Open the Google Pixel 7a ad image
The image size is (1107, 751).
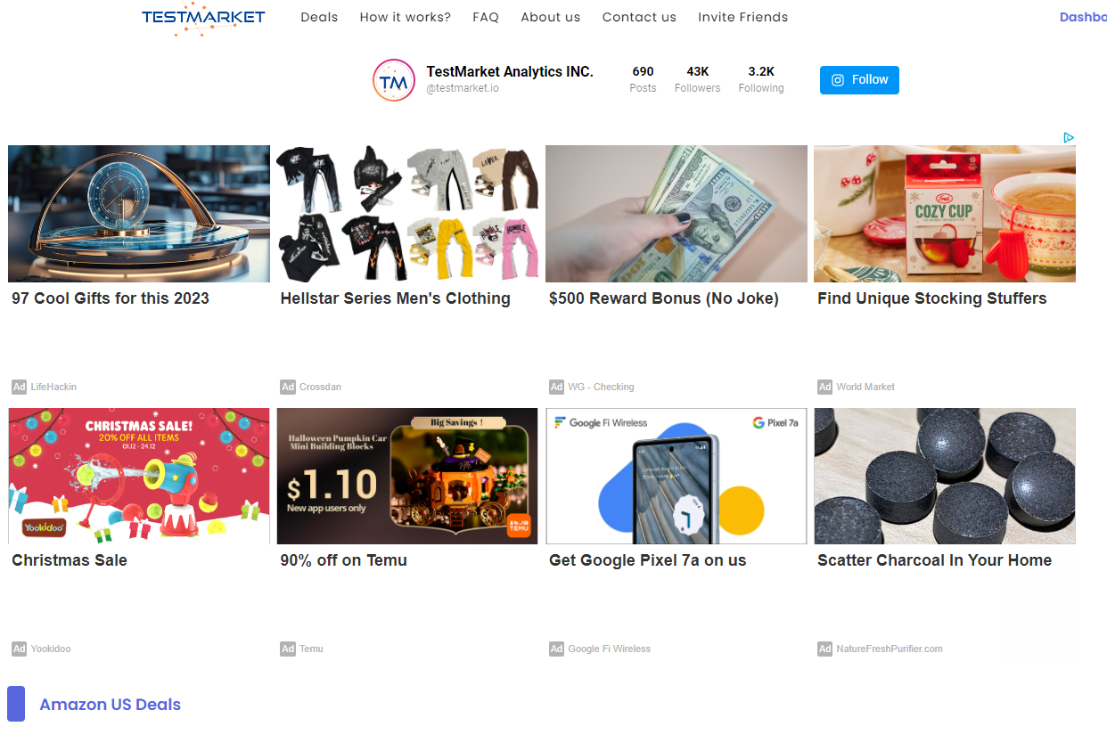click(676, 476)
